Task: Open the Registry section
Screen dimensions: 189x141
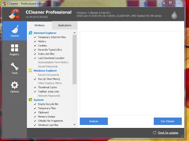Action: [x=14, y=50]
